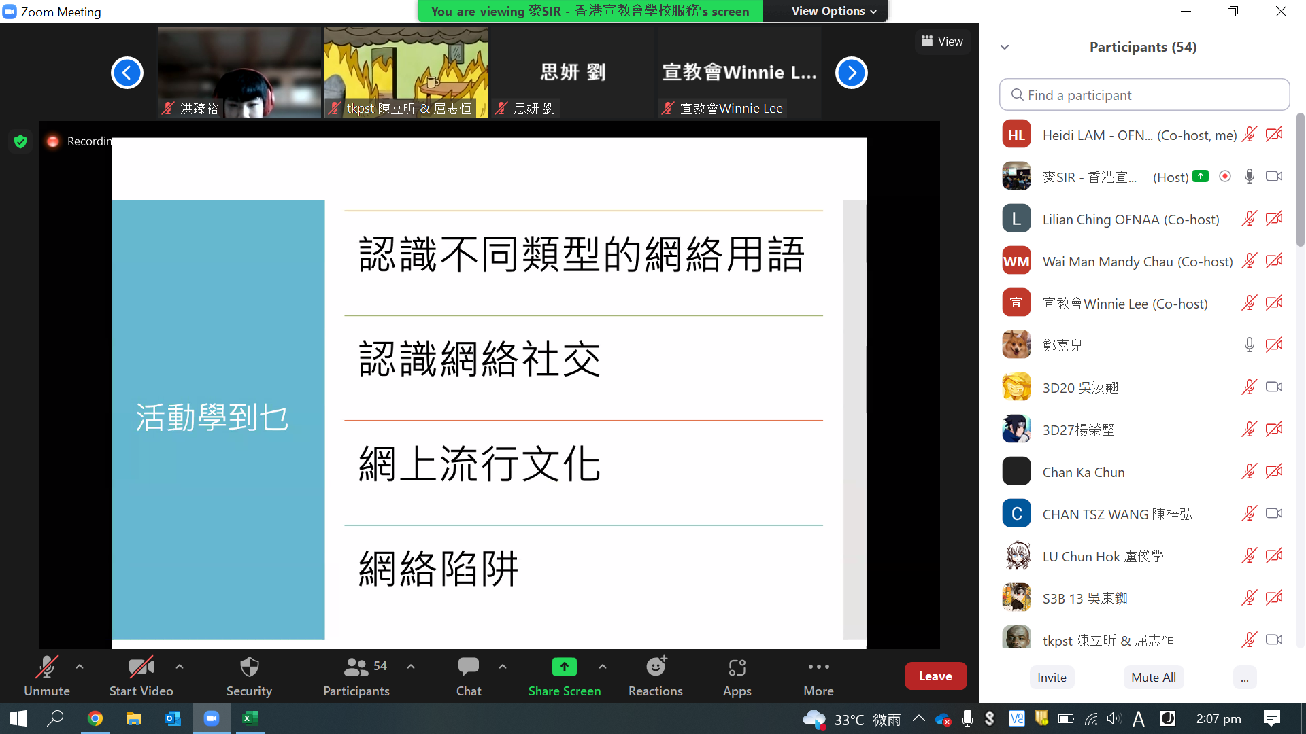Open the Chat panel
This screenshot has height=734, width=1306.
pyautogui.click(x=468, y=667)
